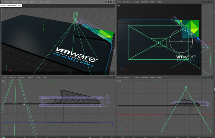Click the zoom-camera arrow icon in the Right viewport

108,78
